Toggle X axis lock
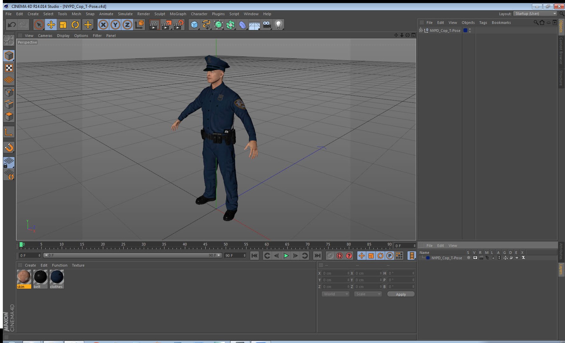This screenshot has width=565, height=343. coord(103,24)
